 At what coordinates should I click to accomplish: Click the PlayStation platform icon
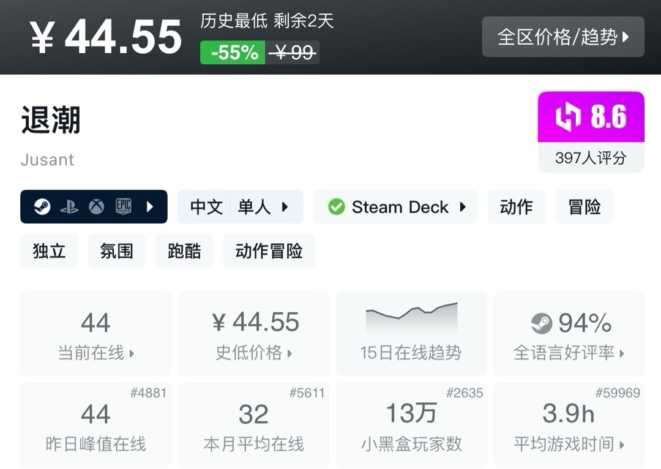coord(69,207)
